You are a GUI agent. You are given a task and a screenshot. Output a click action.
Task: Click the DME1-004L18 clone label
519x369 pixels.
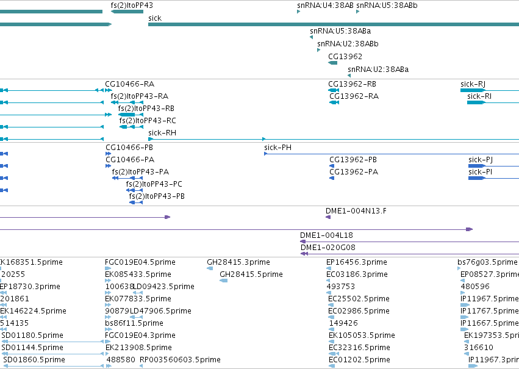[326, 235]
